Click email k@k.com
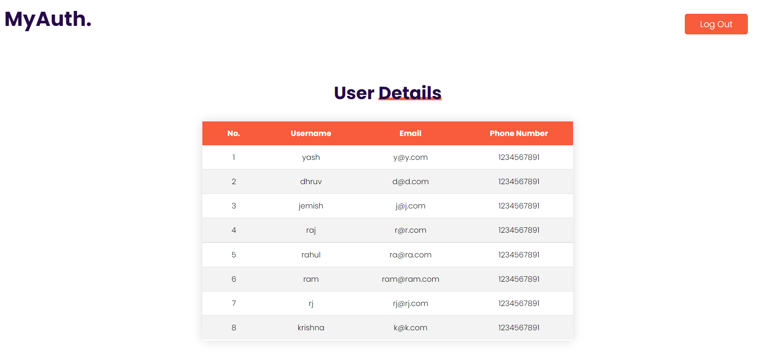 point(410,328)
